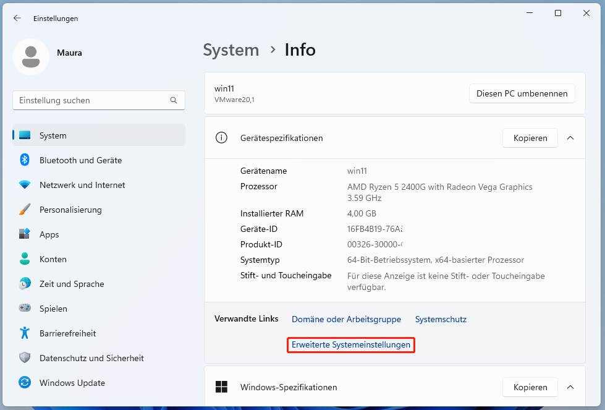Open Bluetooth und Geräte settings

pos(99,160)
